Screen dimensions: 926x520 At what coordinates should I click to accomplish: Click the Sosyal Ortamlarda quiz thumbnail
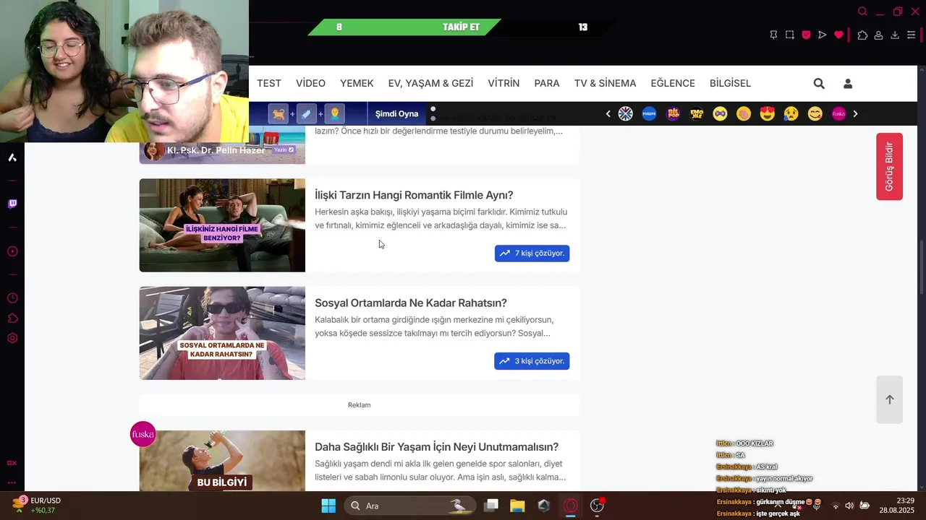pos(222,333)
